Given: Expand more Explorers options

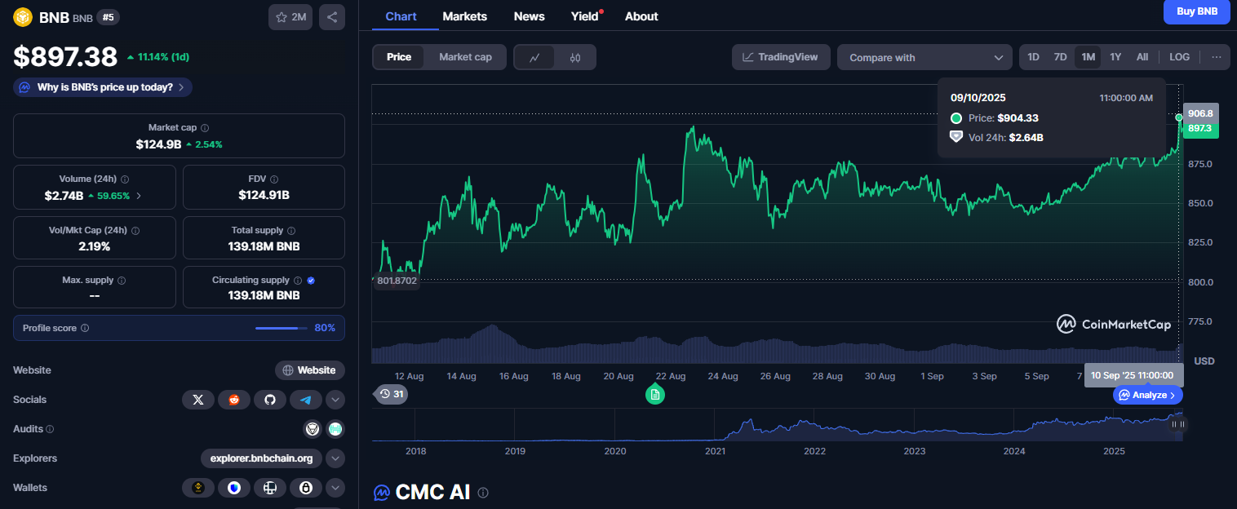Looking at the screenshot, I should [x=335, y=458].
